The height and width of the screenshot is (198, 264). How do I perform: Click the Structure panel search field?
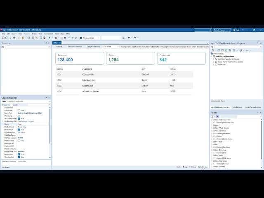pyautogui.click(x=28, y=47)
